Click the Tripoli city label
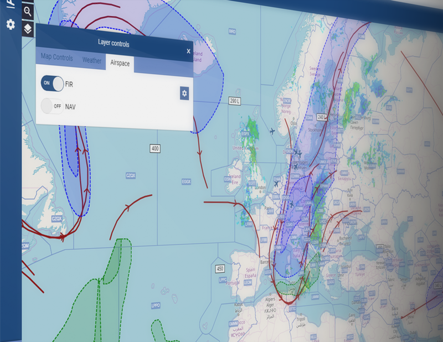The image size is (443, 342). coord(301,319)
